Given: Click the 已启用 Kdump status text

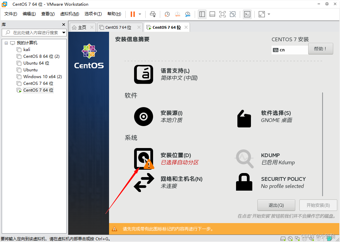Looking at the screenshot, I should (278, 163).
